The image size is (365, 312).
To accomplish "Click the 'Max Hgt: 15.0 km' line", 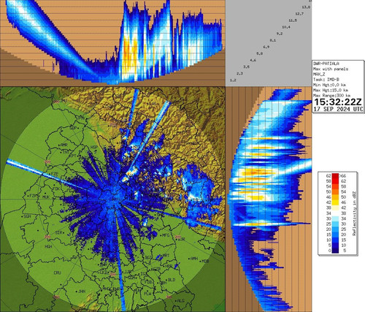I will point(330,90).
